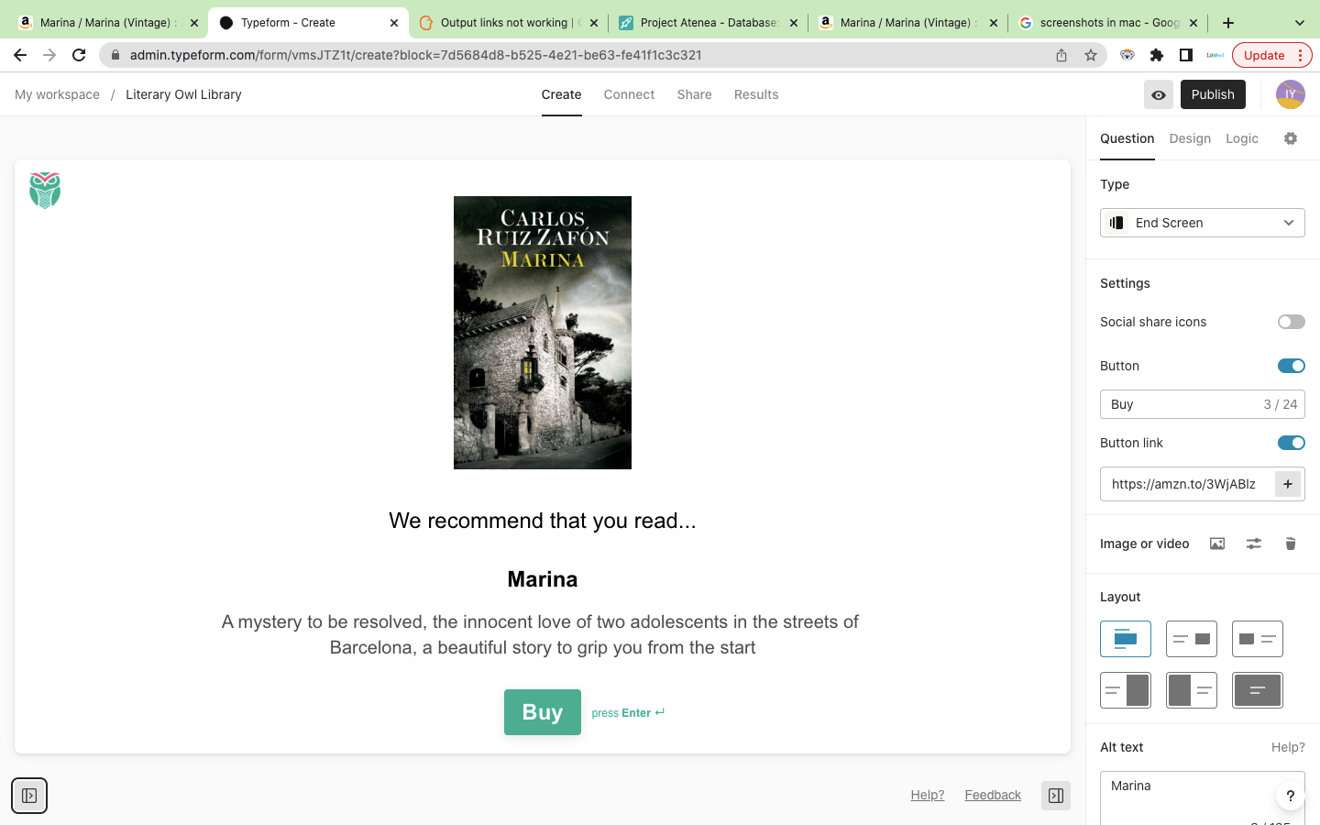The image size is (1320, 825).
Task: Select the Question tab in the right panel
Action: (1127, 138)
